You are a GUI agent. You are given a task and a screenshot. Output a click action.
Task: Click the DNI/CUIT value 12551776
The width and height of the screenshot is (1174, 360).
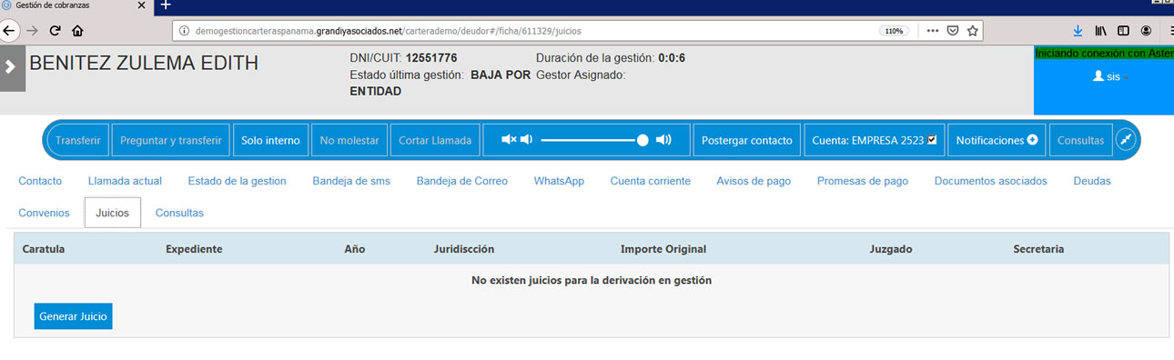pyautogui.click(x=431, y=58)
